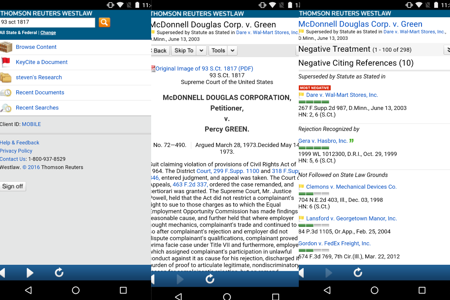Click the Sign off button
Image resolution: width=450 pixels, height=300 pixels.
(x=13, y=186)
